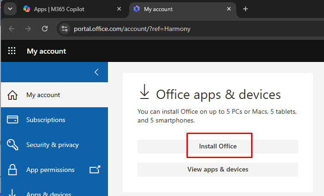The image size is (324, 196).
Task: Open Subscriptions in sidebar
Action: [x=54, y=120]
